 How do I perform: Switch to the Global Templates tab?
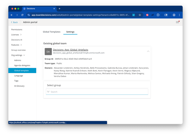[x=52, y=32]
